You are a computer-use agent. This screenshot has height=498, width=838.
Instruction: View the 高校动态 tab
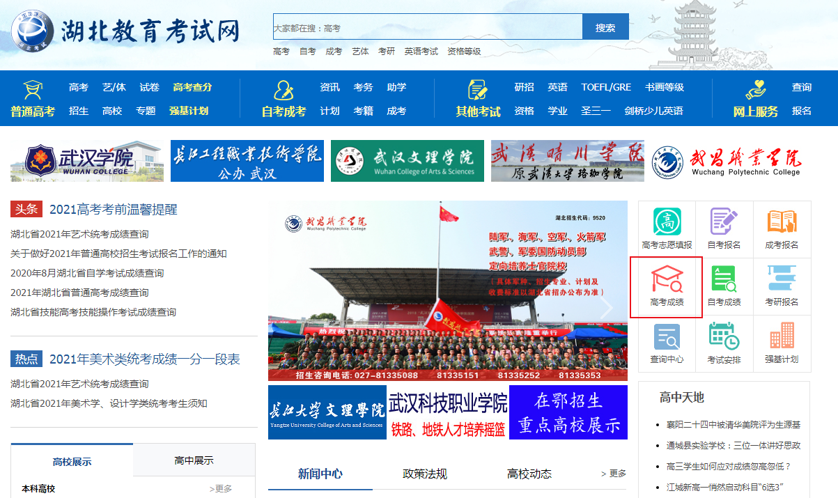click(x=530, y=472)
